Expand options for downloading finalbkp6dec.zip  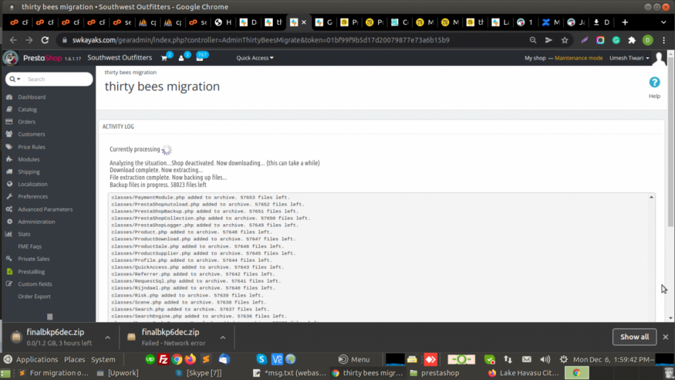point(107,337)
